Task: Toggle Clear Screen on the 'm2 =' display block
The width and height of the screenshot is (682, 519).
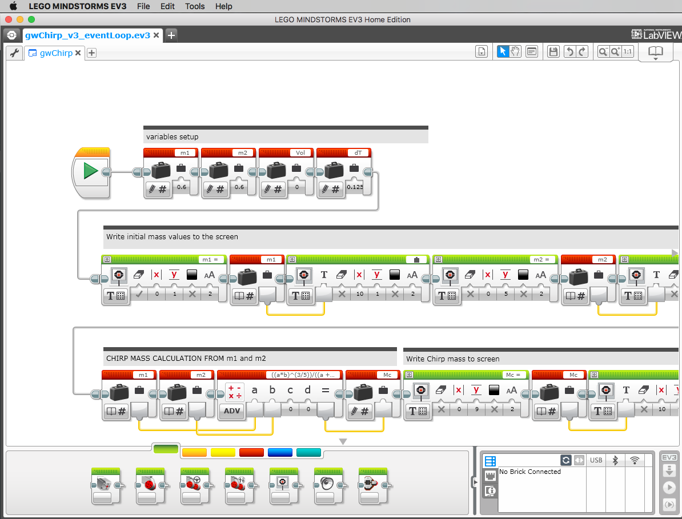Action: point(471,294)
